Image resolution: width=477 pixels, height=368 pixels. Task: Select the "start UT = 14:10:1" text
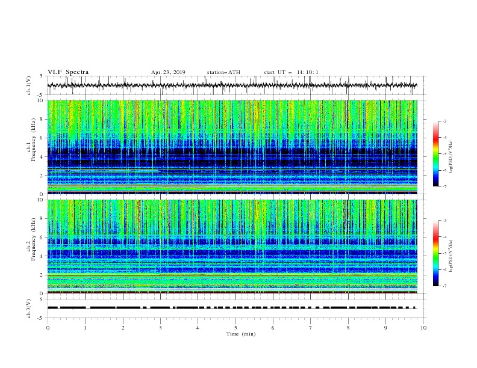coord(291,72)
